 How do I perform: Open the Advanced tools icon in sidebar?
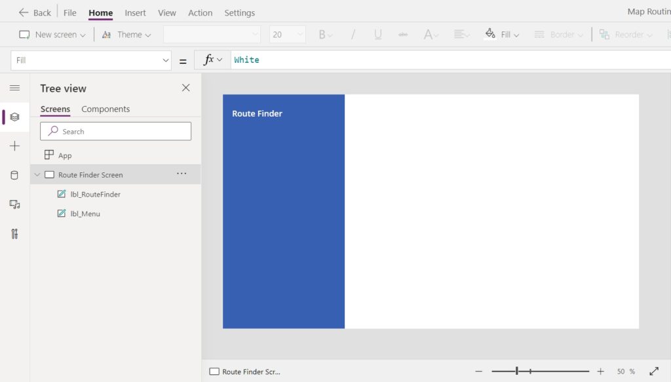click(x=14, y=233)
